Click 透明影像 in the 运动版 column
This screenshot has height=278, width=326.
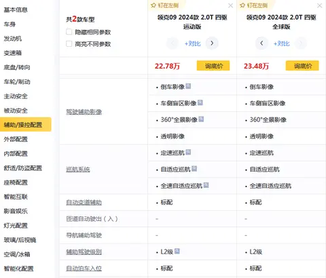pyautogui.click(x=173, y=136)
